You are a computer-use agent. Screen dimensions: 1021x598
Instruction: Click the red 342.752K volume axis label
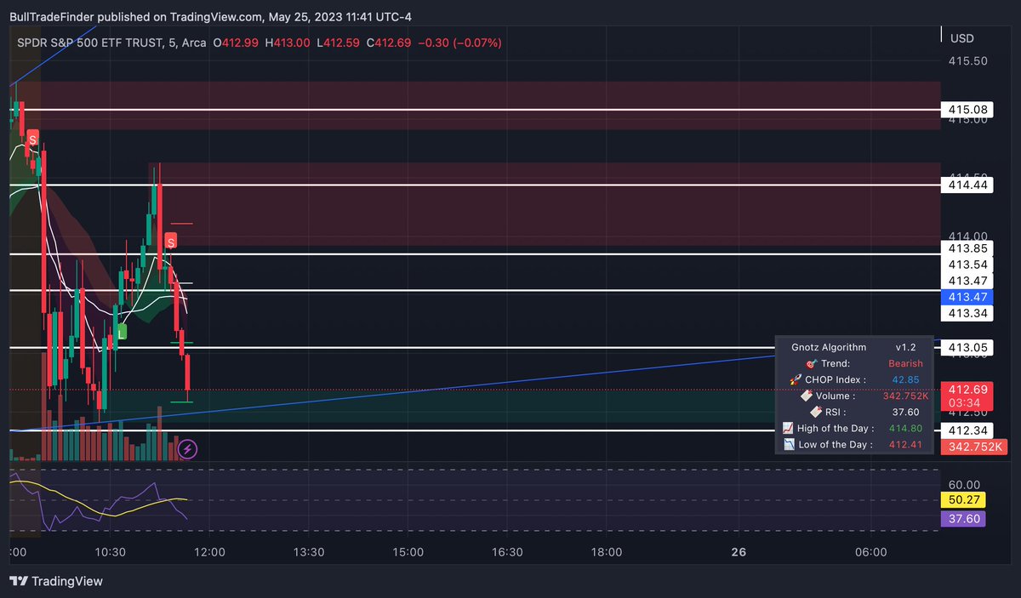click(974, 447)
